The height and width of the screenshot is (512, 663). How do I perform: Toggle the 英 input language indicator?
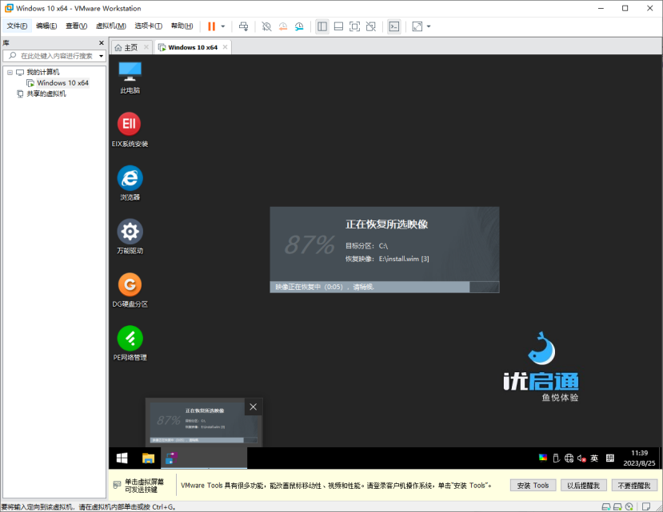[x=594, y=458]
